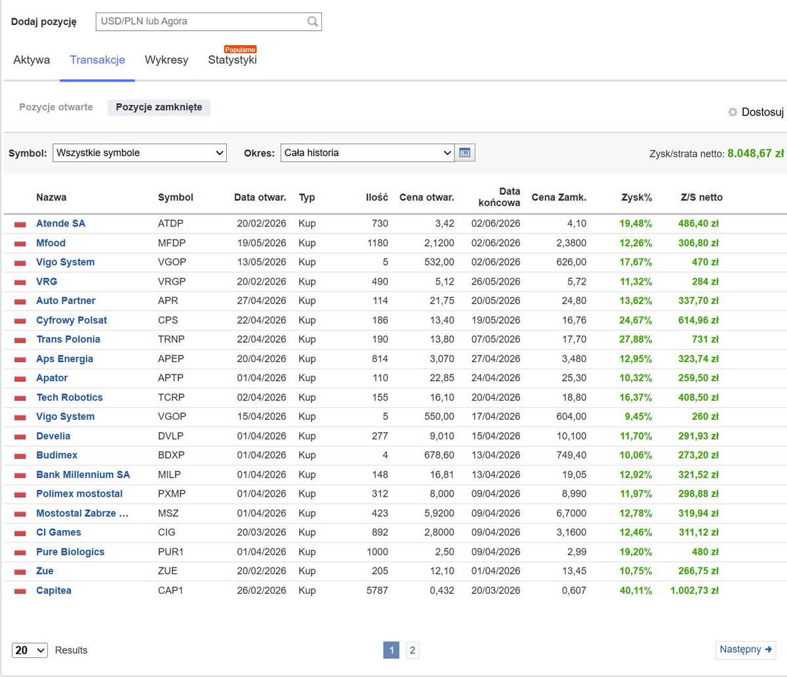The width and height of the screenshot is (787, 677).
Task: Click the flag icon beside CI Games
Action: pos(20,533)
